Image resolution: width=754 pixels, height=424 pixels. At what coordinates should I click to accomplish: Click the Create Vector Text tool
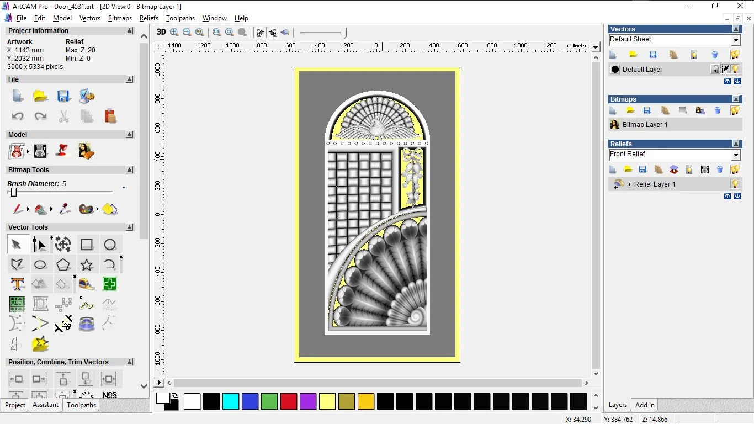[x=17, y=284]
